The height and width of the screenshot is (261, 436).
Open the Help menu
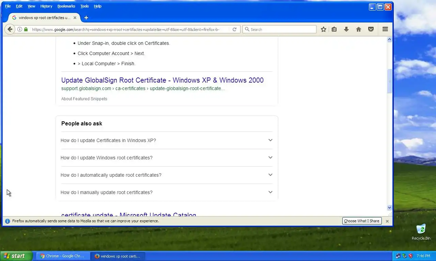pyautogui.click(x=98, y=6)
